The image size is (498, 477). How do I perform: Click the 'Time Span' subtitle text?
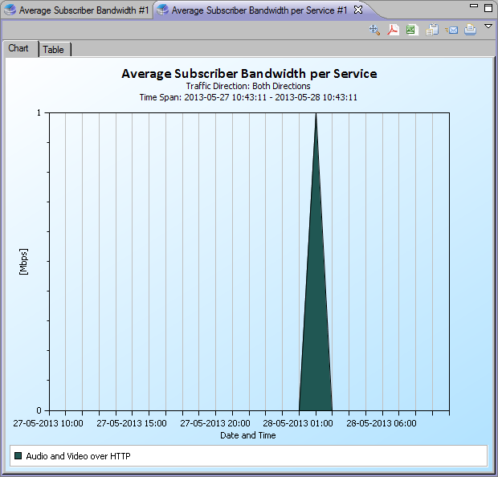(248, 97)
